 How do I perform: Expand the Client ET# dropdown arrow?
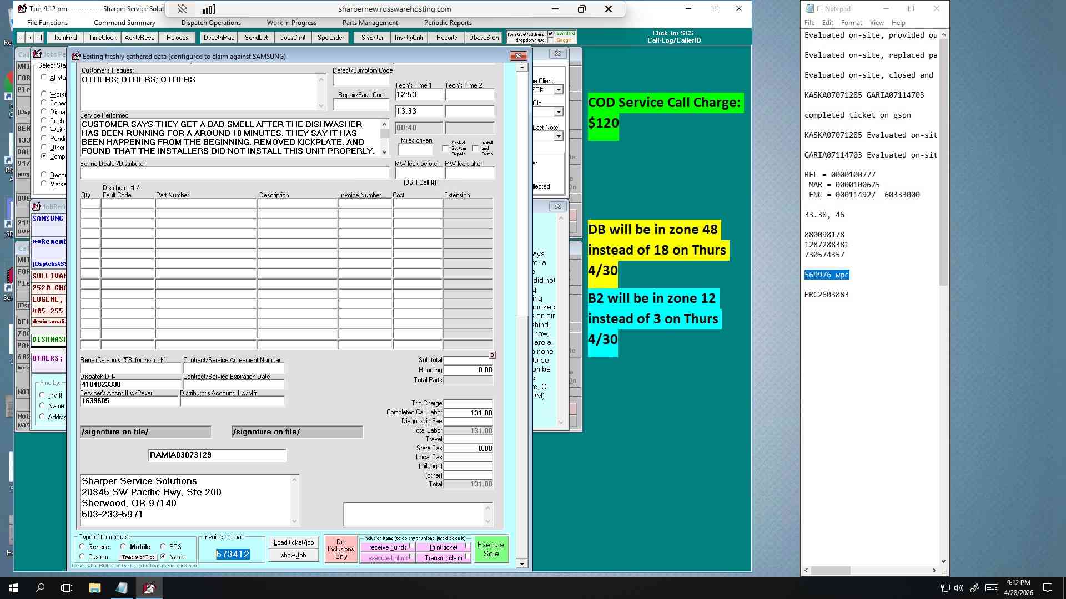559,90
